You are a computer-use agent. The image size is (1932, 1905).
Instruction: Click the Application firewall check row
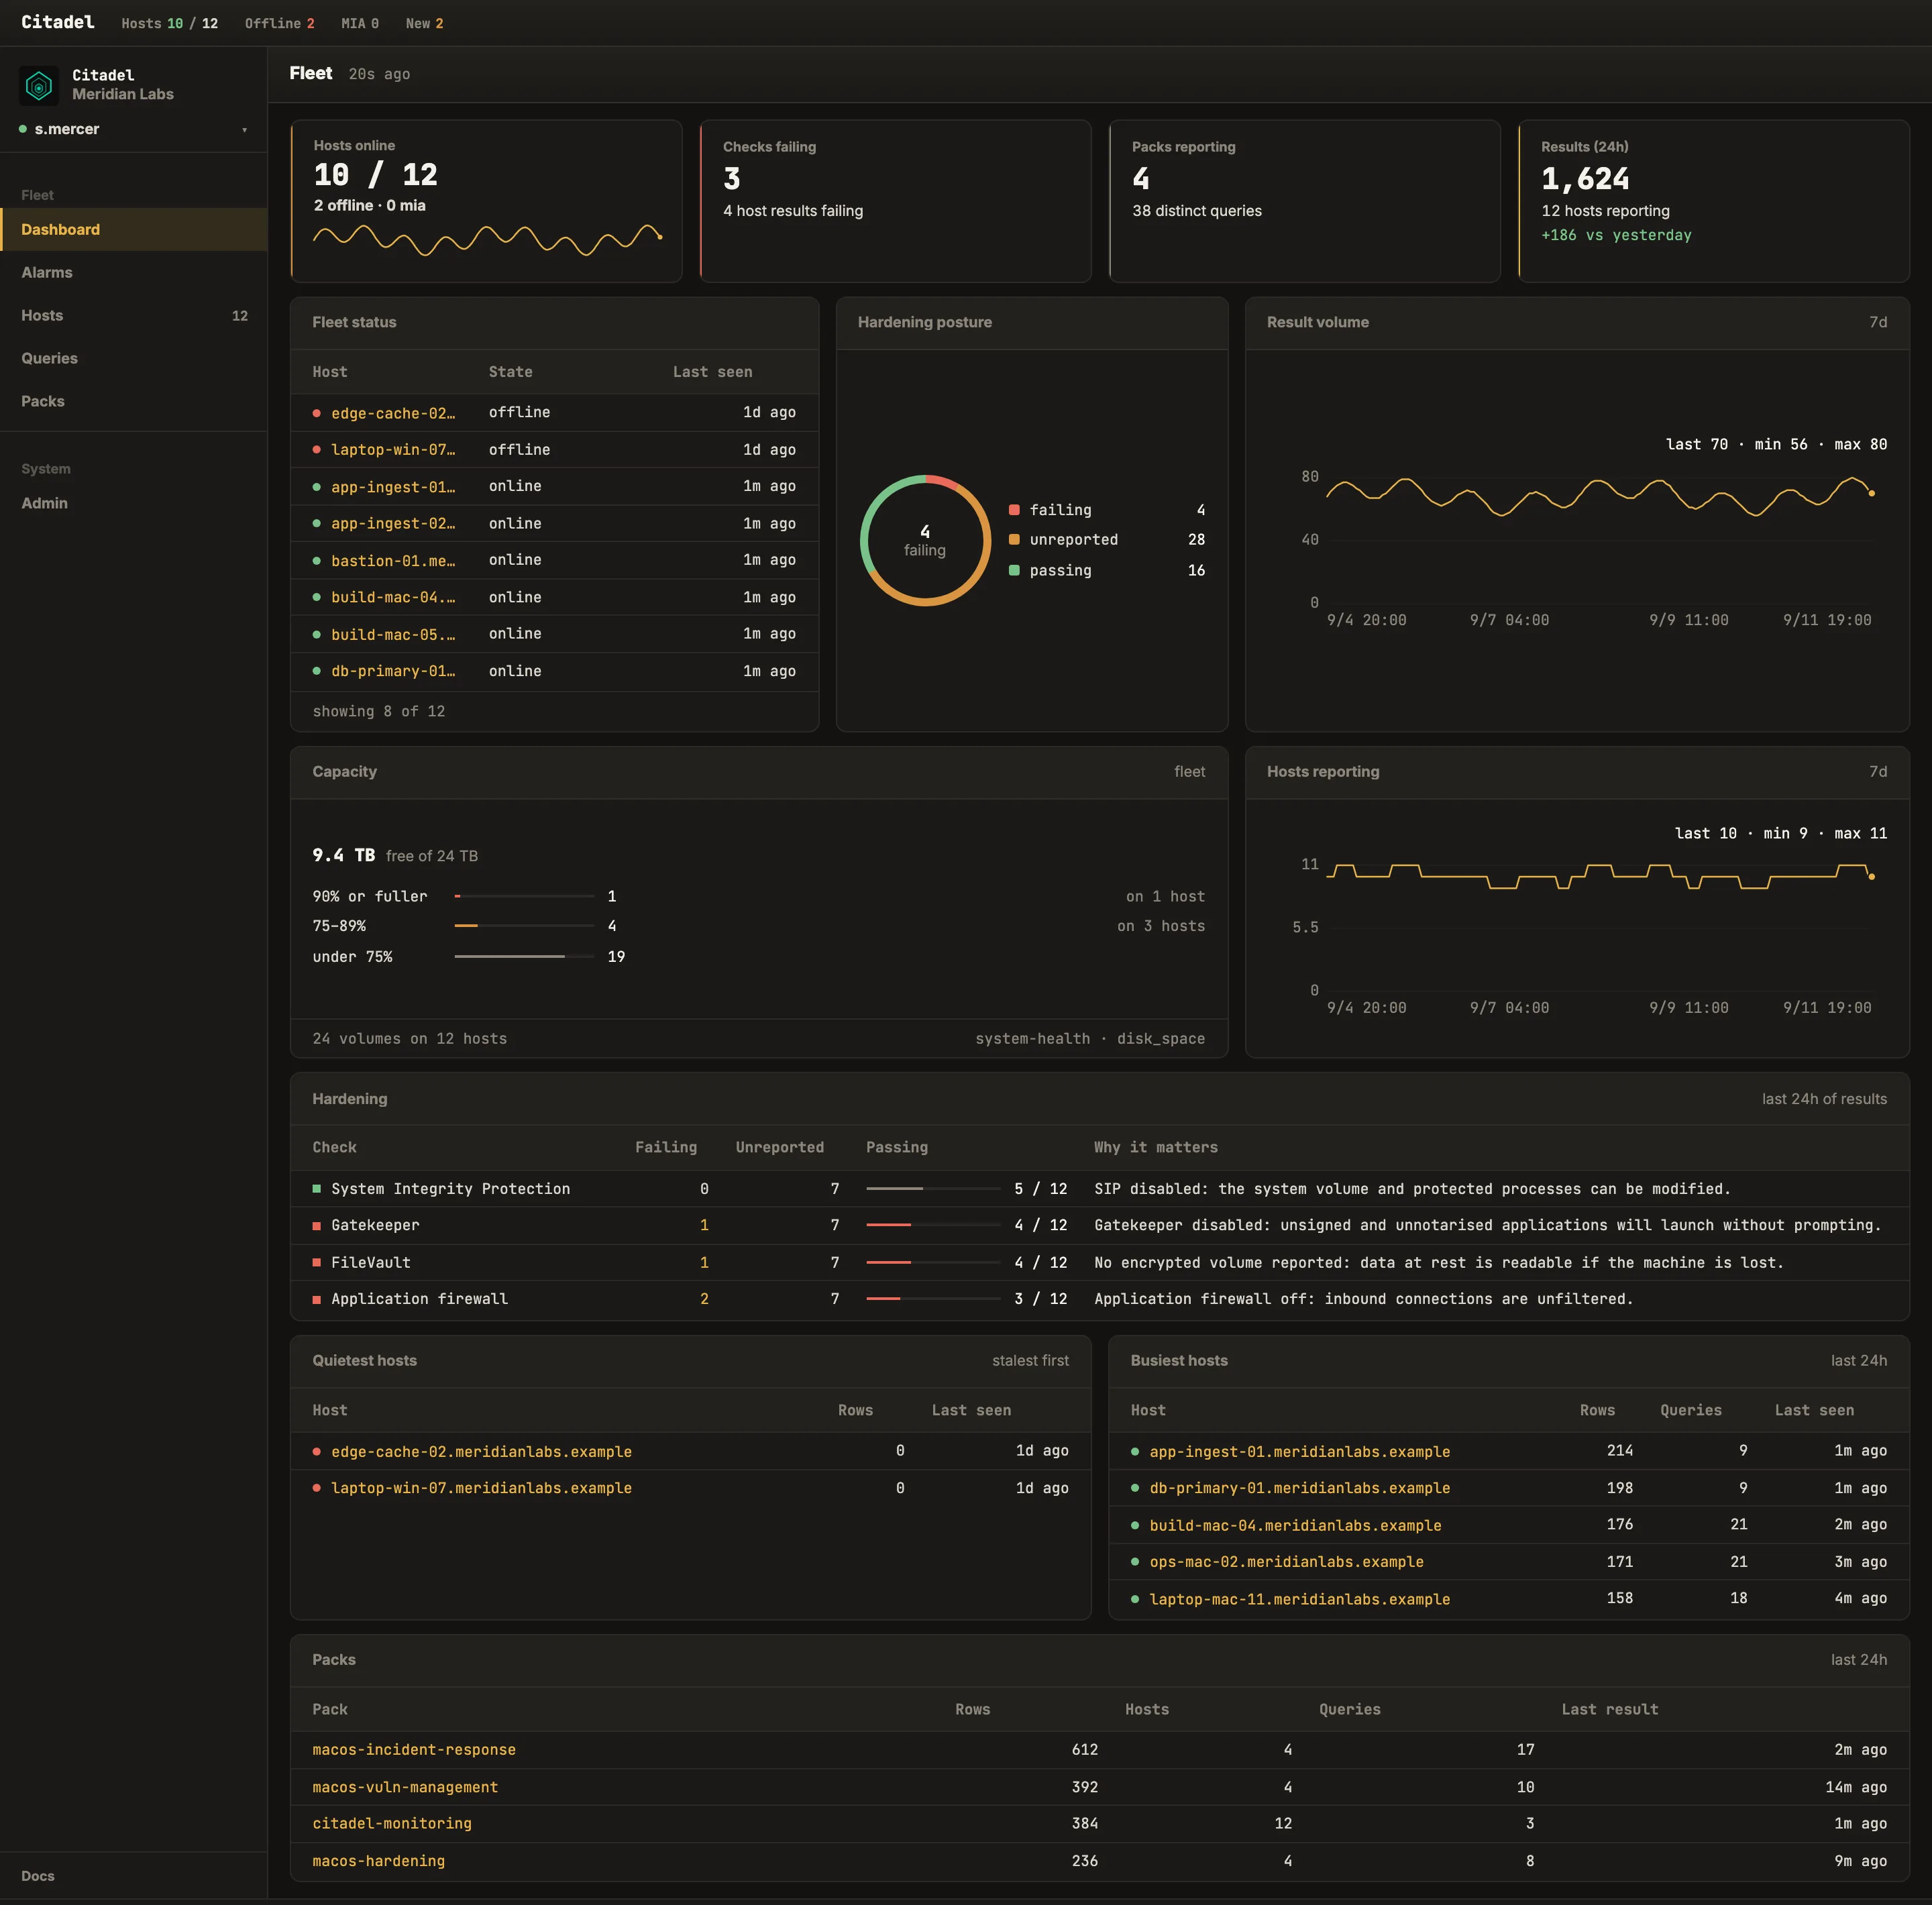(x=1099, y=1299)
